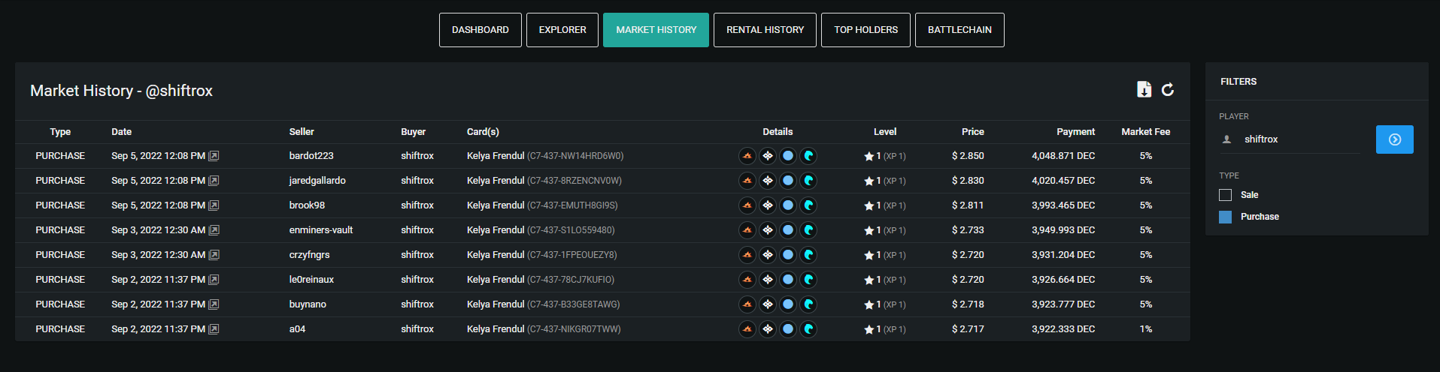Click seller name buynano
This screenshot has height=372, width=1440.
tap(308, 304)
